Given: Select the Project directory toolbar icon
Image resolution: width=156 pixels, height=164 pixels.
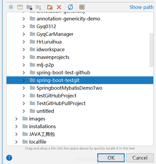Looking at the screenshot, I should click(x=29, y=7).
